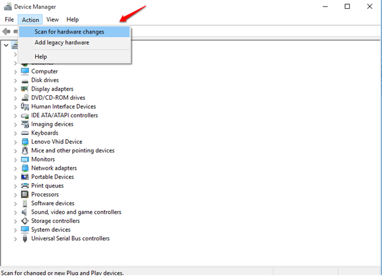This screenshot has width=382, height=279.
Task: Click Help in the Action dropdown
Action: pos(41,56)
